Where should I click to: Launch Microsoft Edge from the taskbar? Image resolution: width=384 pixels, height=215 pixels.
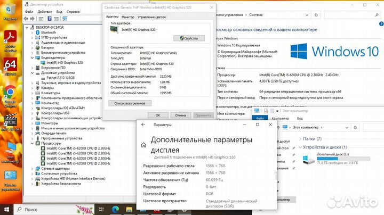click(x=115, y=209)
